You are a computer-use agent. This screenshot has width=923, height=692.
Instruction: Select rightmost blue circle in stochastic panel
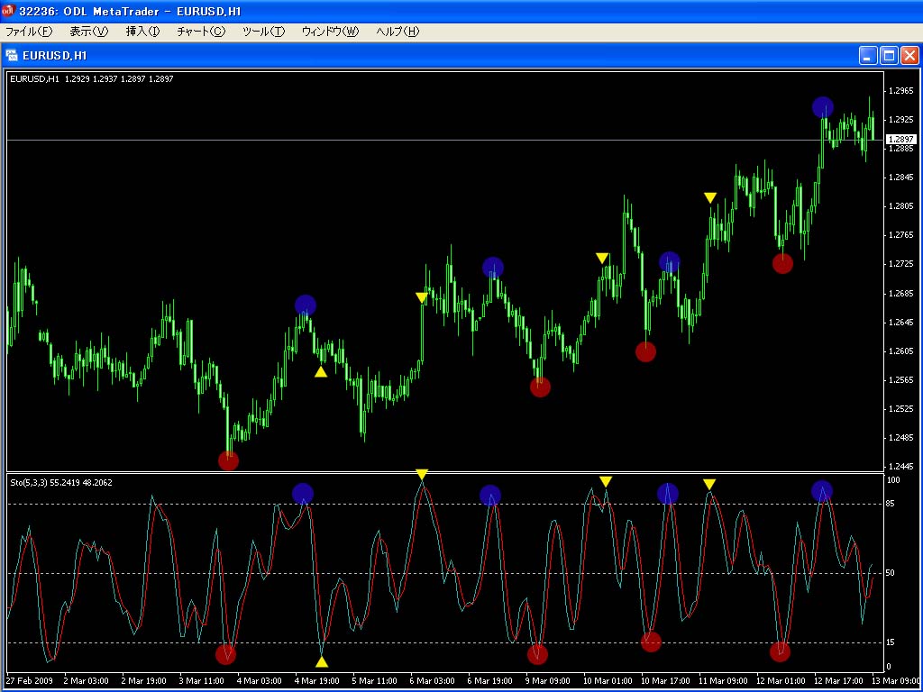(821, 491)
